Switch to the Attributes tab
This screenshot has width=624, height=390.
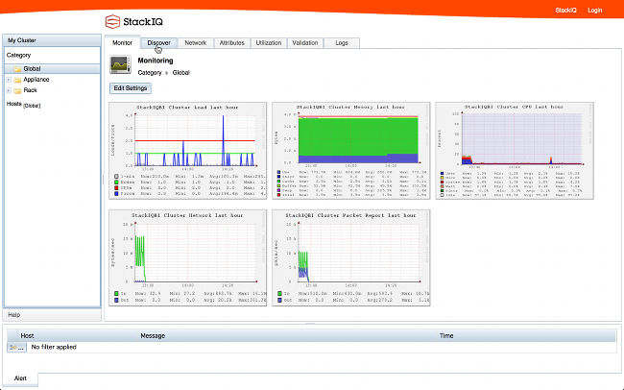point(232,42)
